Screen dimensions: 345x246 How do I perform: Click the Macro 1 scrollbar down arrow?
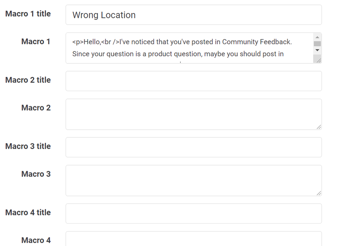[317, 50]
